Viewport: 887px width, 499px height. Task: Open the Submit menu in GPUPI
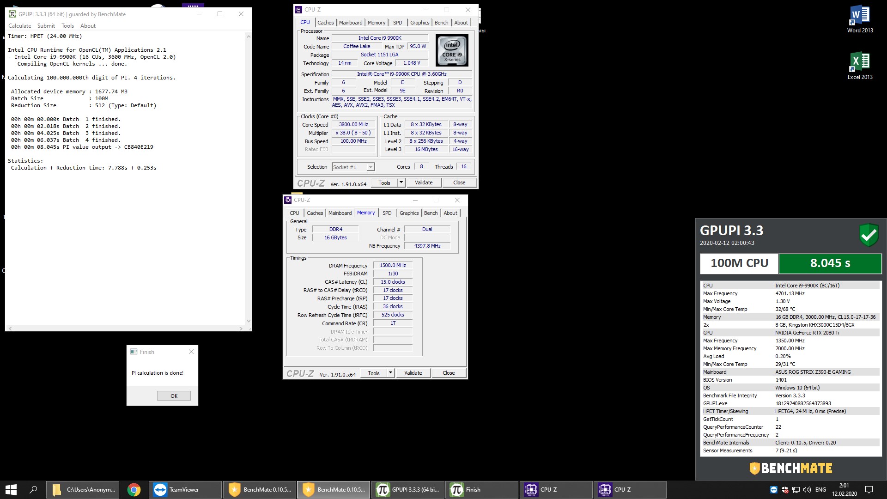(46, 26)
